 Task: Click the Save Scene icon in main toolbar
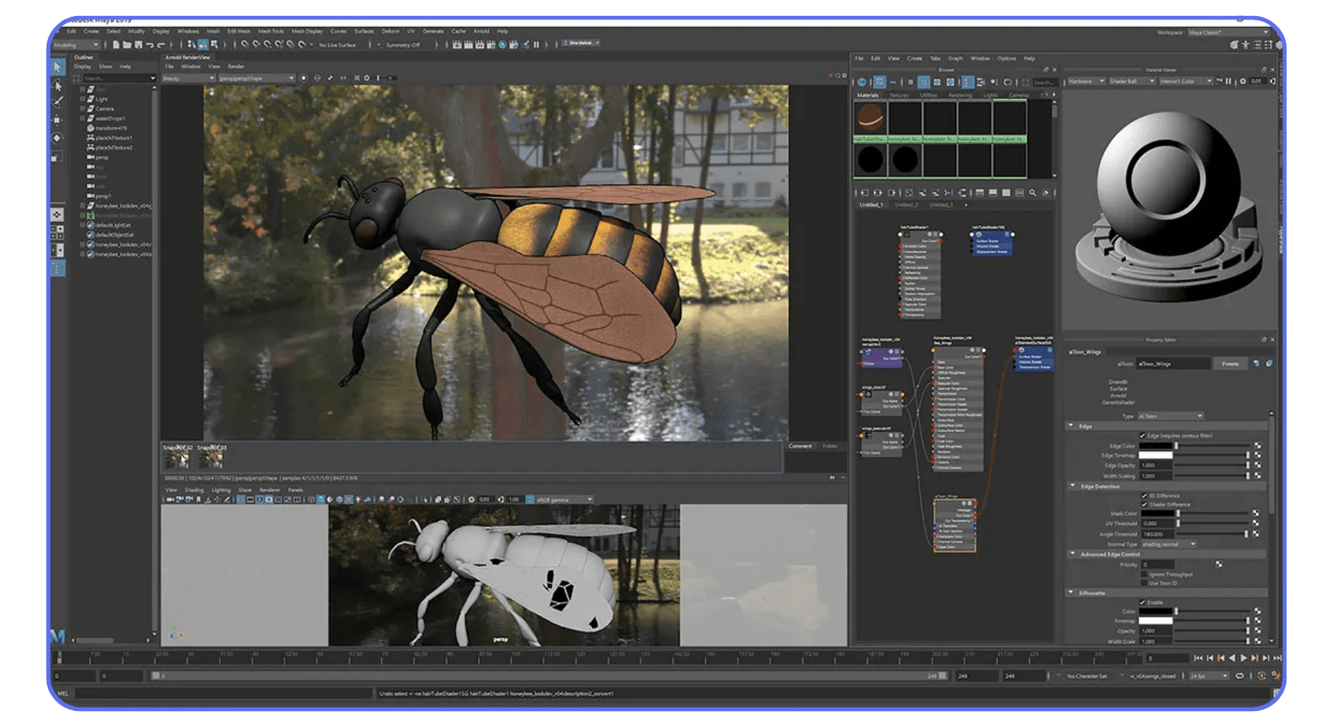click(138, 44)
